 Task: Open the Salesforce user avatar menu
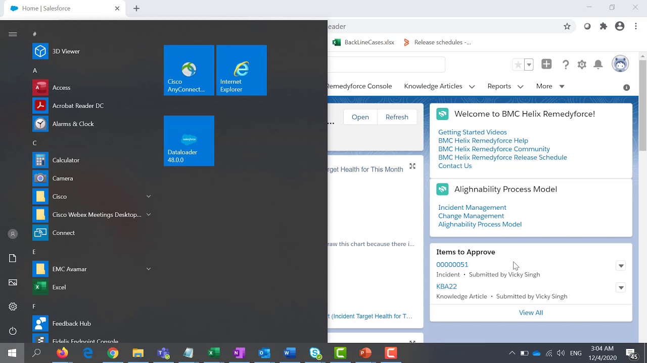[x=620, y=64]
